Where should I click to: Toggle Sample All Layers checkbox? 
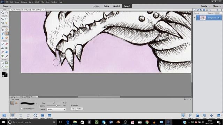[21, 109]
